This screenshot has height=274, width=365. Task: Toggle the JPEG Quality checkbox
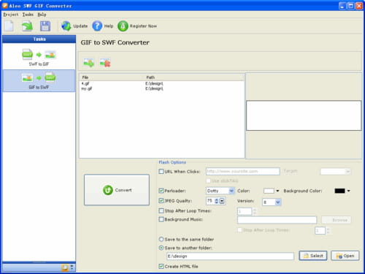pyautogui.click(x=161, y=201)
